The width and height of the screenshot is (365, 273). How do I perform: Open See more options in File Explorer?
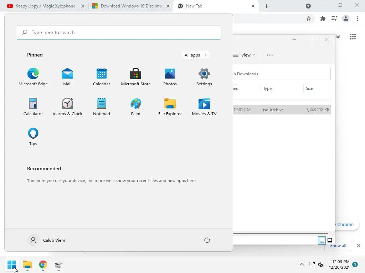(270, 55)
